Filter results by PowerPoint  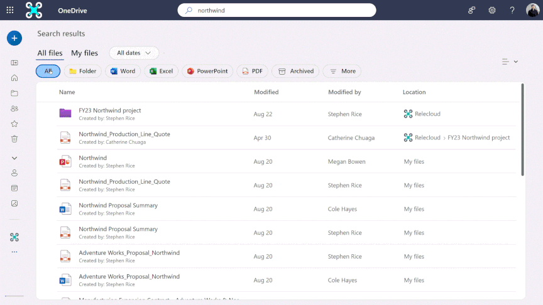[x=207, y=72]
